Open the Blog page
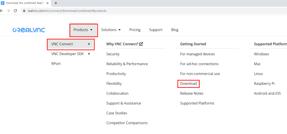Viewport: 287px width, 134px height. 175,30
